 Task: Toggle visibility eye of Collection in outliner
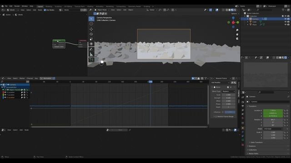tap(286, 16)
